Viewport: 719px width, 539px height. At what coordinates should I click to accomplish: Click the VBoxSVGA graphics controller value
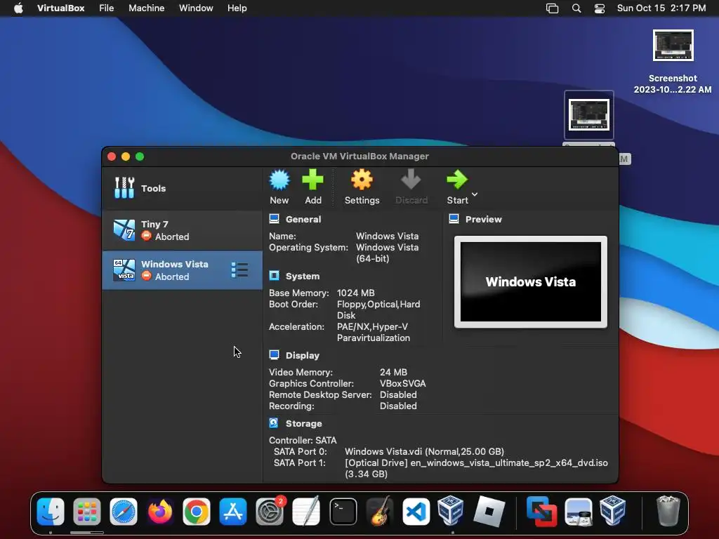point(402,384)
